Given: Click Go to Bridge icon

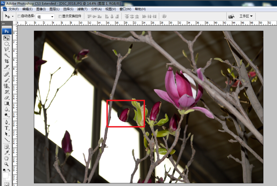Looking at the screenshot, I should pyautogui.click(x=231, y=16).
